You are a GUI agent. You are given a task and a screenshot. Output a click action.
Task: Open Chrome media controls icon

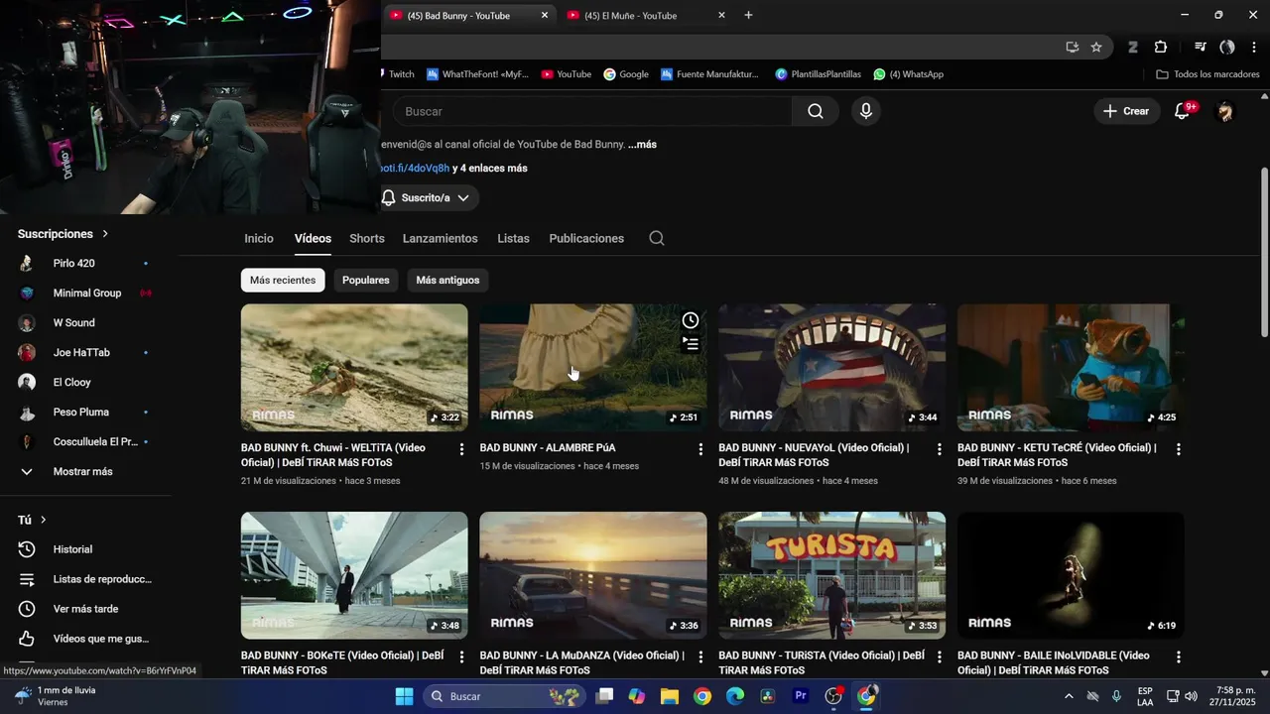point(1201,47)
